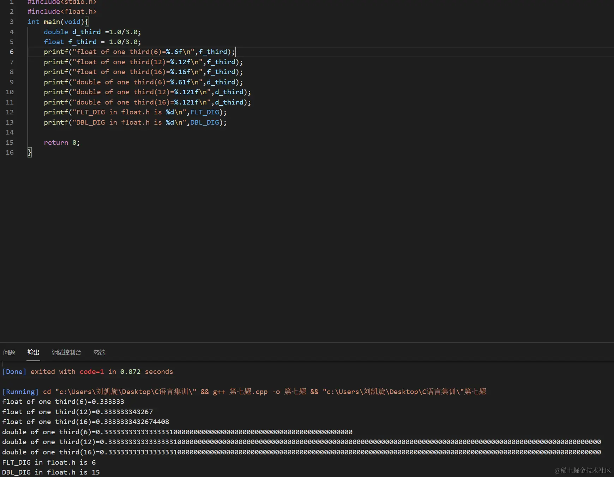Click the printf line with %.12f format
This screenshot has height=477, width=614.
point(143,62)
